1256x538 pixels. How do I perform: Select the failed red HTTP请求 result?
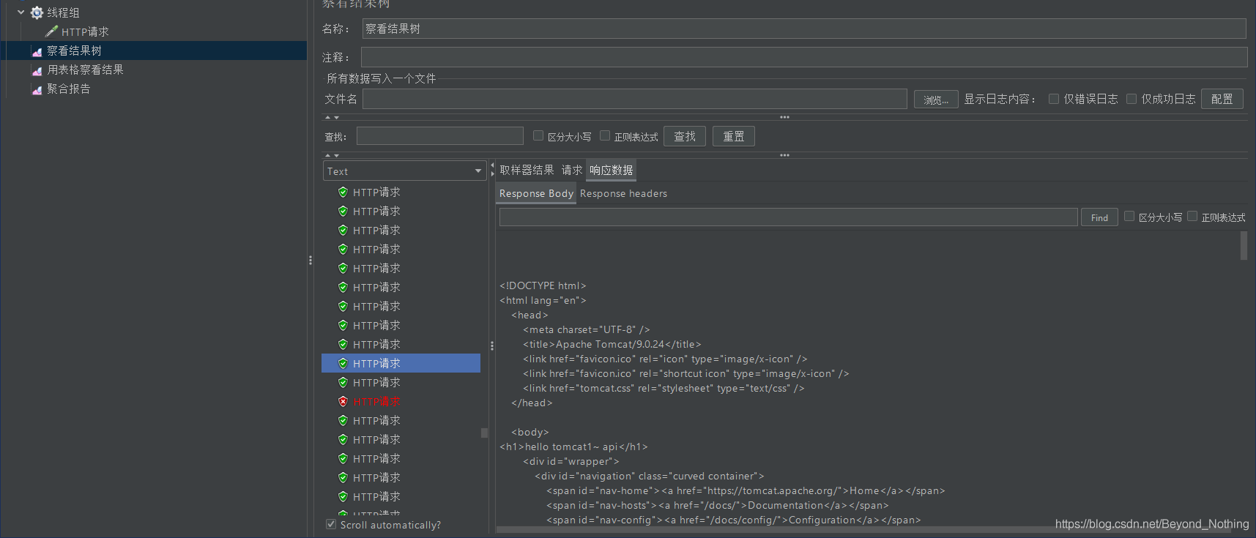tap(376, 401)
